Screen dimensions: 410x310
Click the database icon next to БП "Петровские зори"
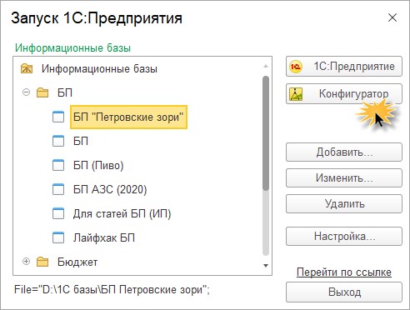[58, 117]
